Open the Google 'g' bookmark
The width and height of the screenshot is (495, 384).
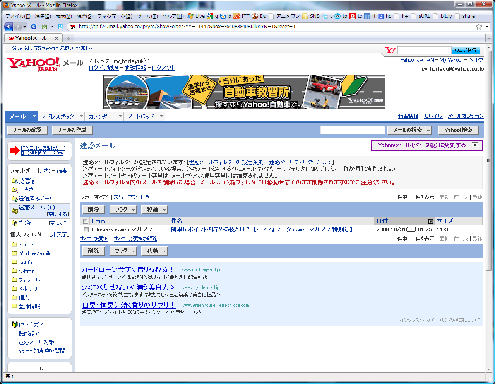click(213, 16)
